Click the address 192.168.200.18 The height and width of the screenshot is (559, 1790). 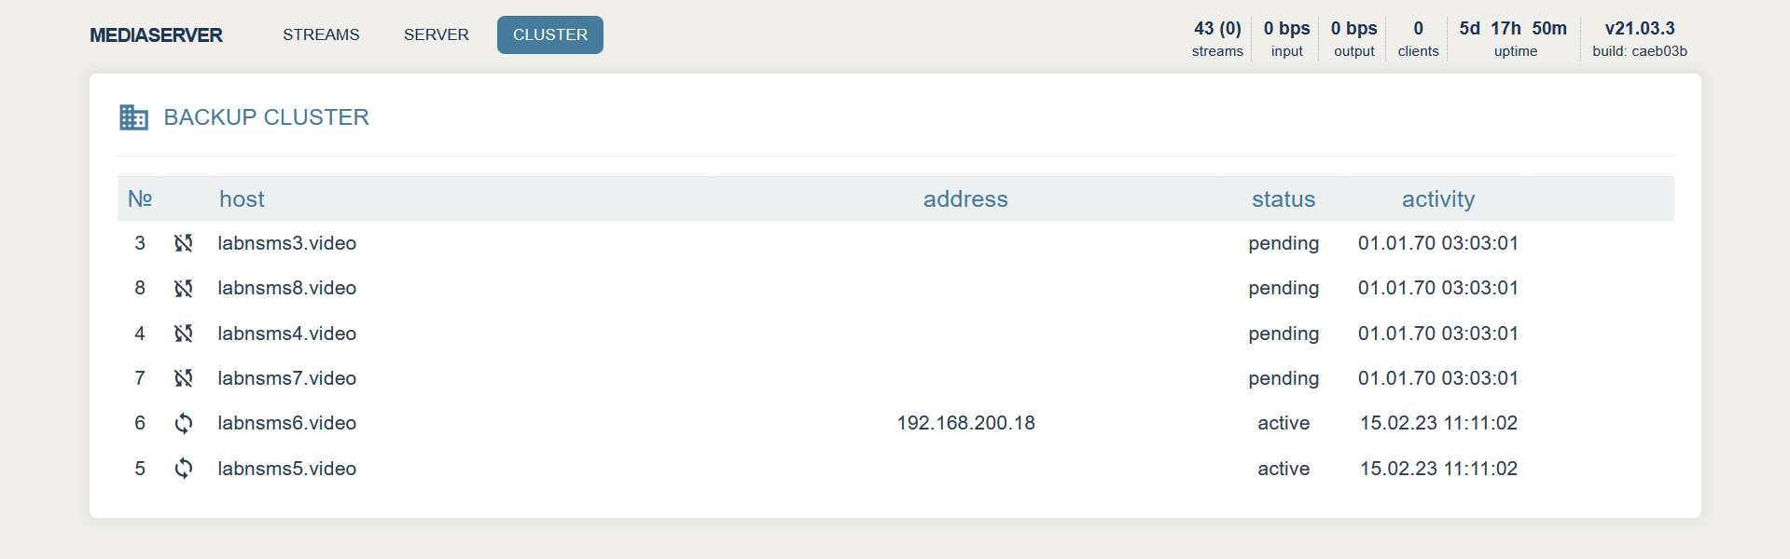pos(965,423)
